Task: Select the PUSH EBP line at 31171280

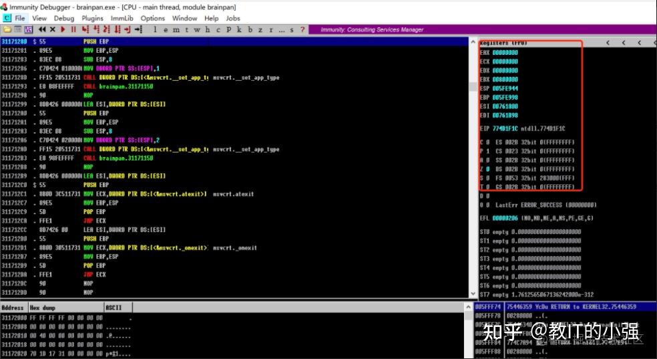Action: pos(234,41)
